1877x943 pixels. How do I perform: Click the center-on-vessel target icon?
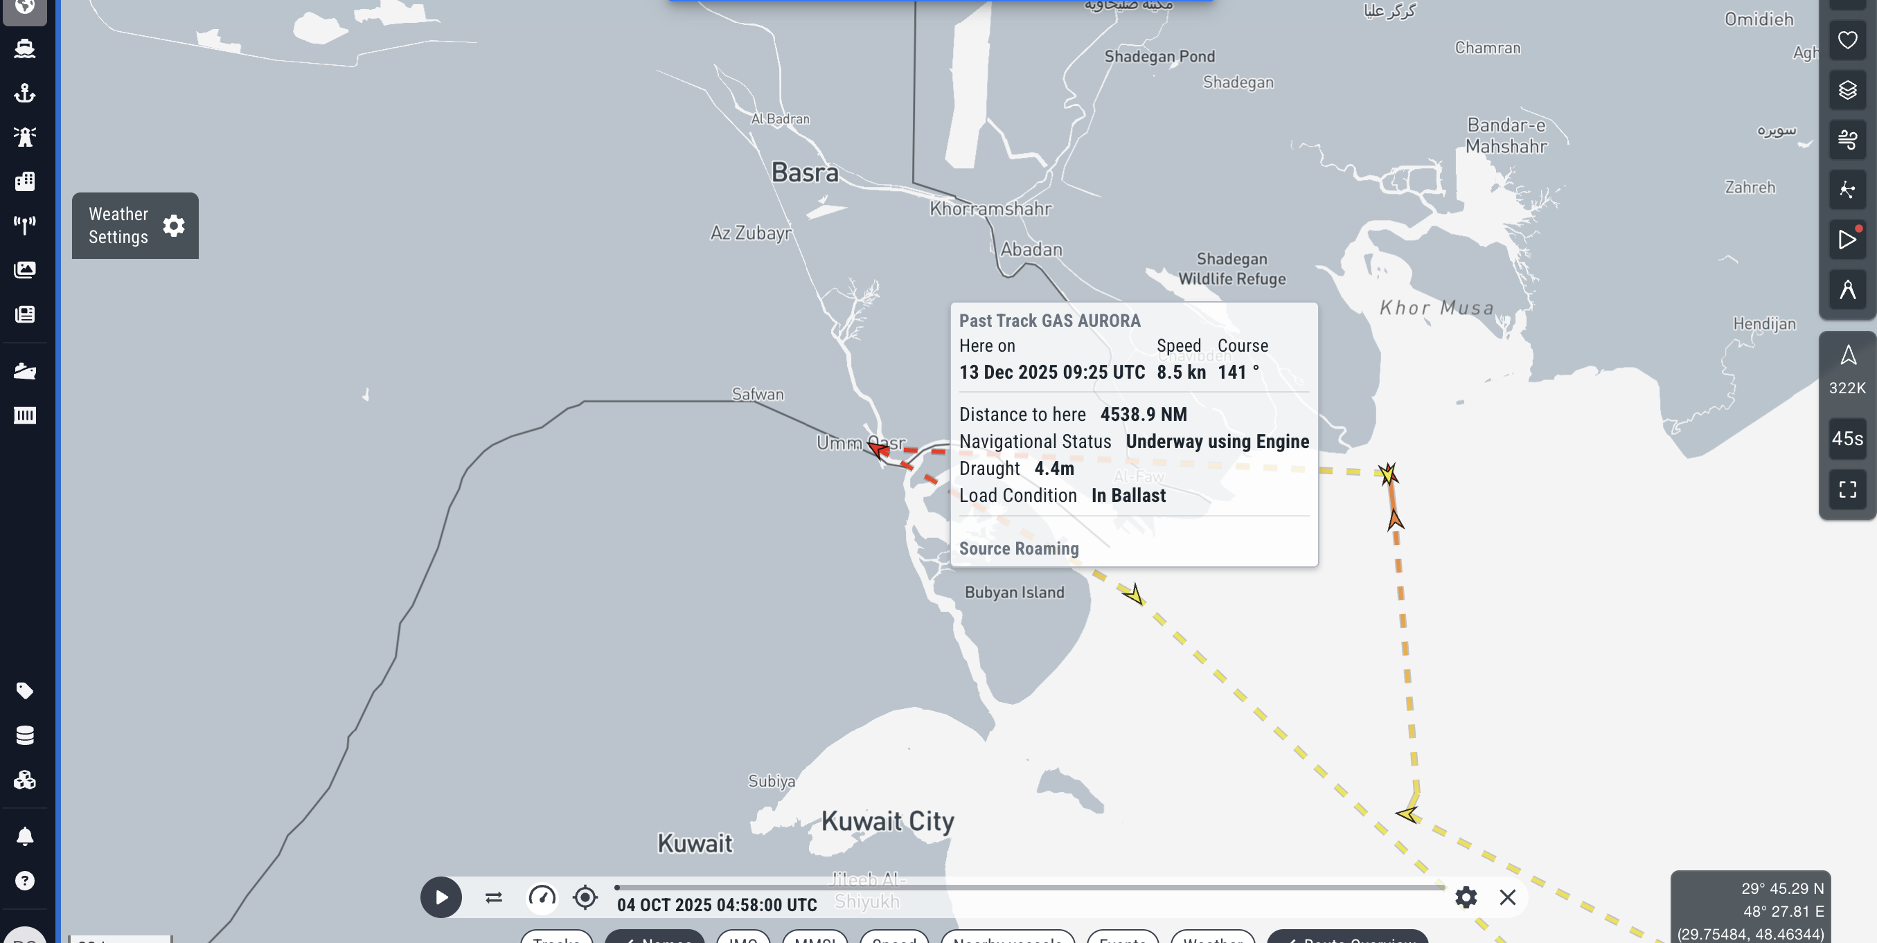pos(585,897)
